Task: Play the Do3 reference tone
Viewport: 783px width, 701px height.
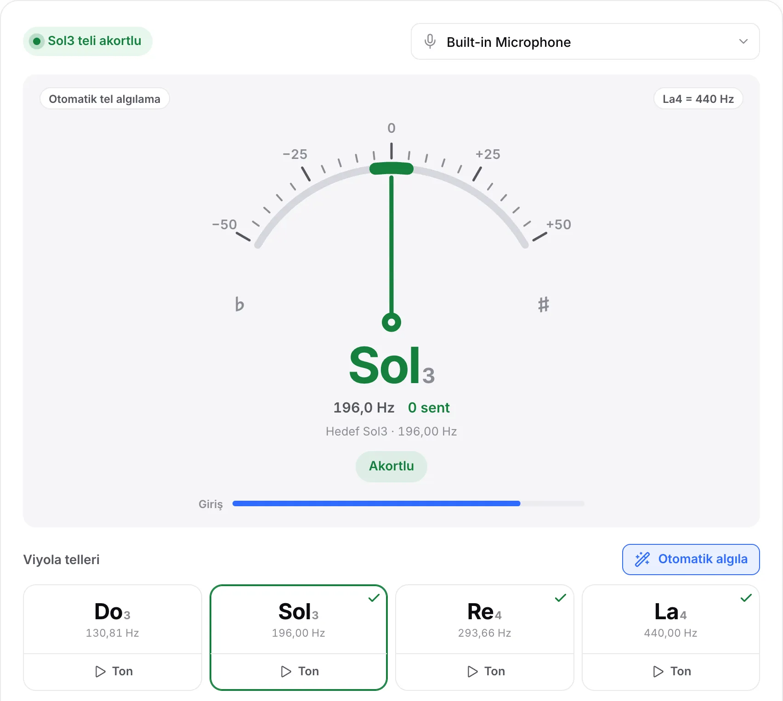Action: (x=113, y=672)
